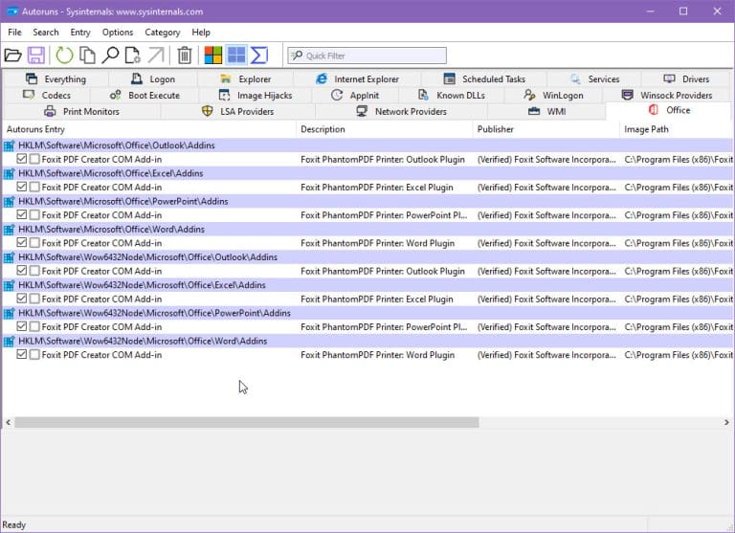Click the registry icon beside Wow6432Node Outlook\Addins

[x=10, y=257]
